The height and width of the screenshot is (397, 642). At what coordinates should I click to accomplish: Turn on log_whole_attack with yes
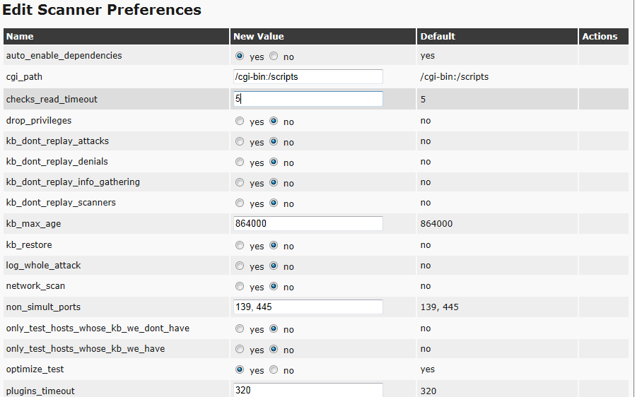tap(240, 266)
